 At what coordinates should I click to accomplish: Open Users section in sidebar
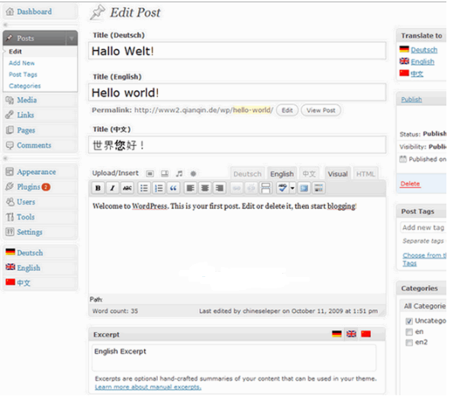26,202
